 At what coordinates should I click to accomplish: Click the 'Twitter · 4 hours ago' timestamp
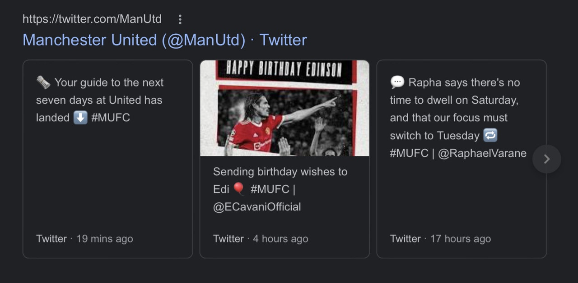(261, 239)
